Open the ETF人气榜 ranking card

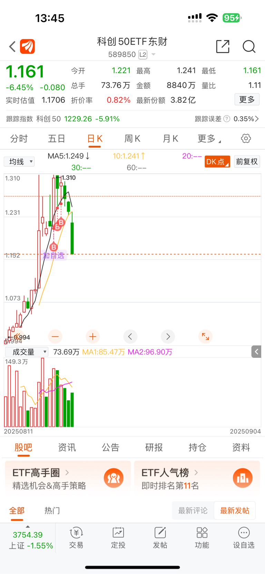(197, 479)
